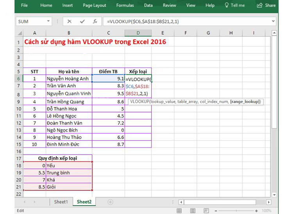
Task: Click cell 'Đỗ Thanh Hoa'
Action: (69, 109)
